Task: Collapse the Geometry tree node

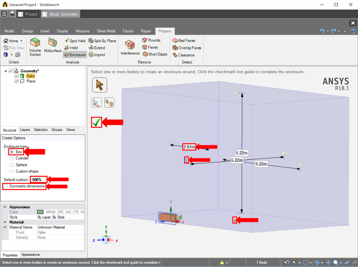Action: point(6,71)
